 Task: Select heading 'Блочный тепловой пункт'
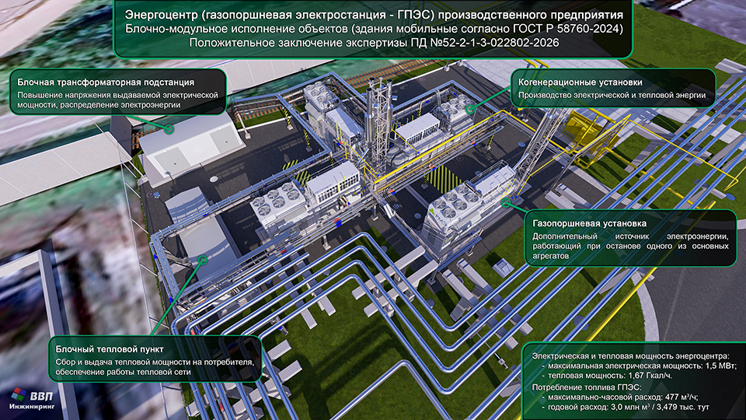point(110,349)
